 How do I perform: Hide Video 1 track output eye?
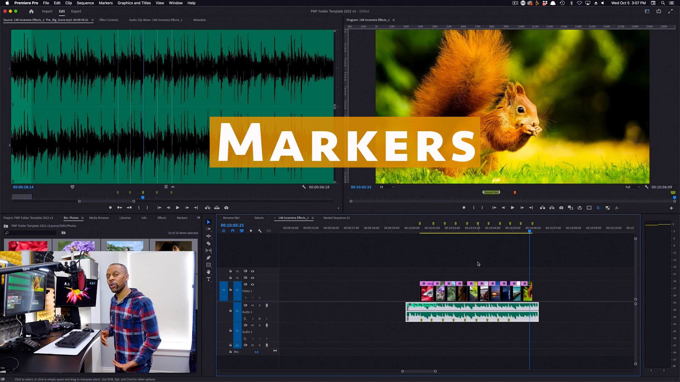pyautogui.click(x=253, y=284)
